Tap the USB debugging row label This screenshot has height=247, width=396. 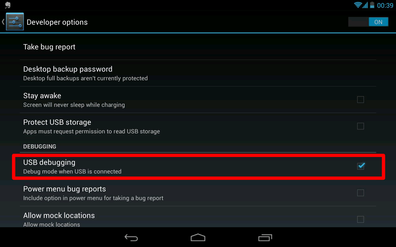pyautogui.click(x=49, y=162)
